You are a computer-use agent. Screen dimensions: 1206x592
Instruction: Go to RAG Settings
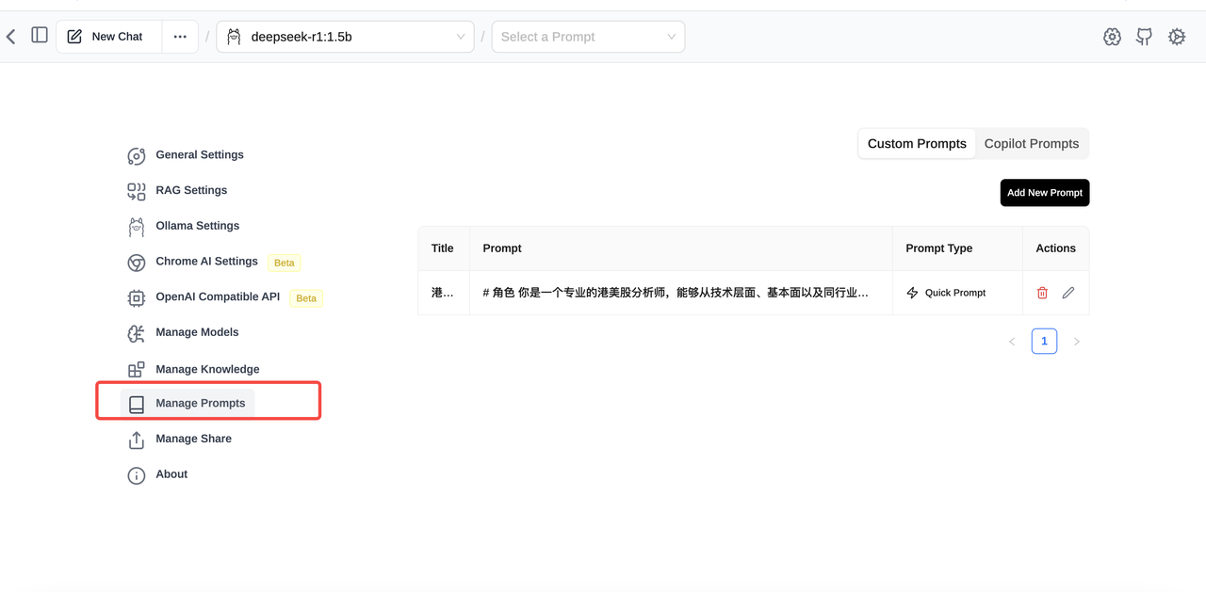pos(190,190)
